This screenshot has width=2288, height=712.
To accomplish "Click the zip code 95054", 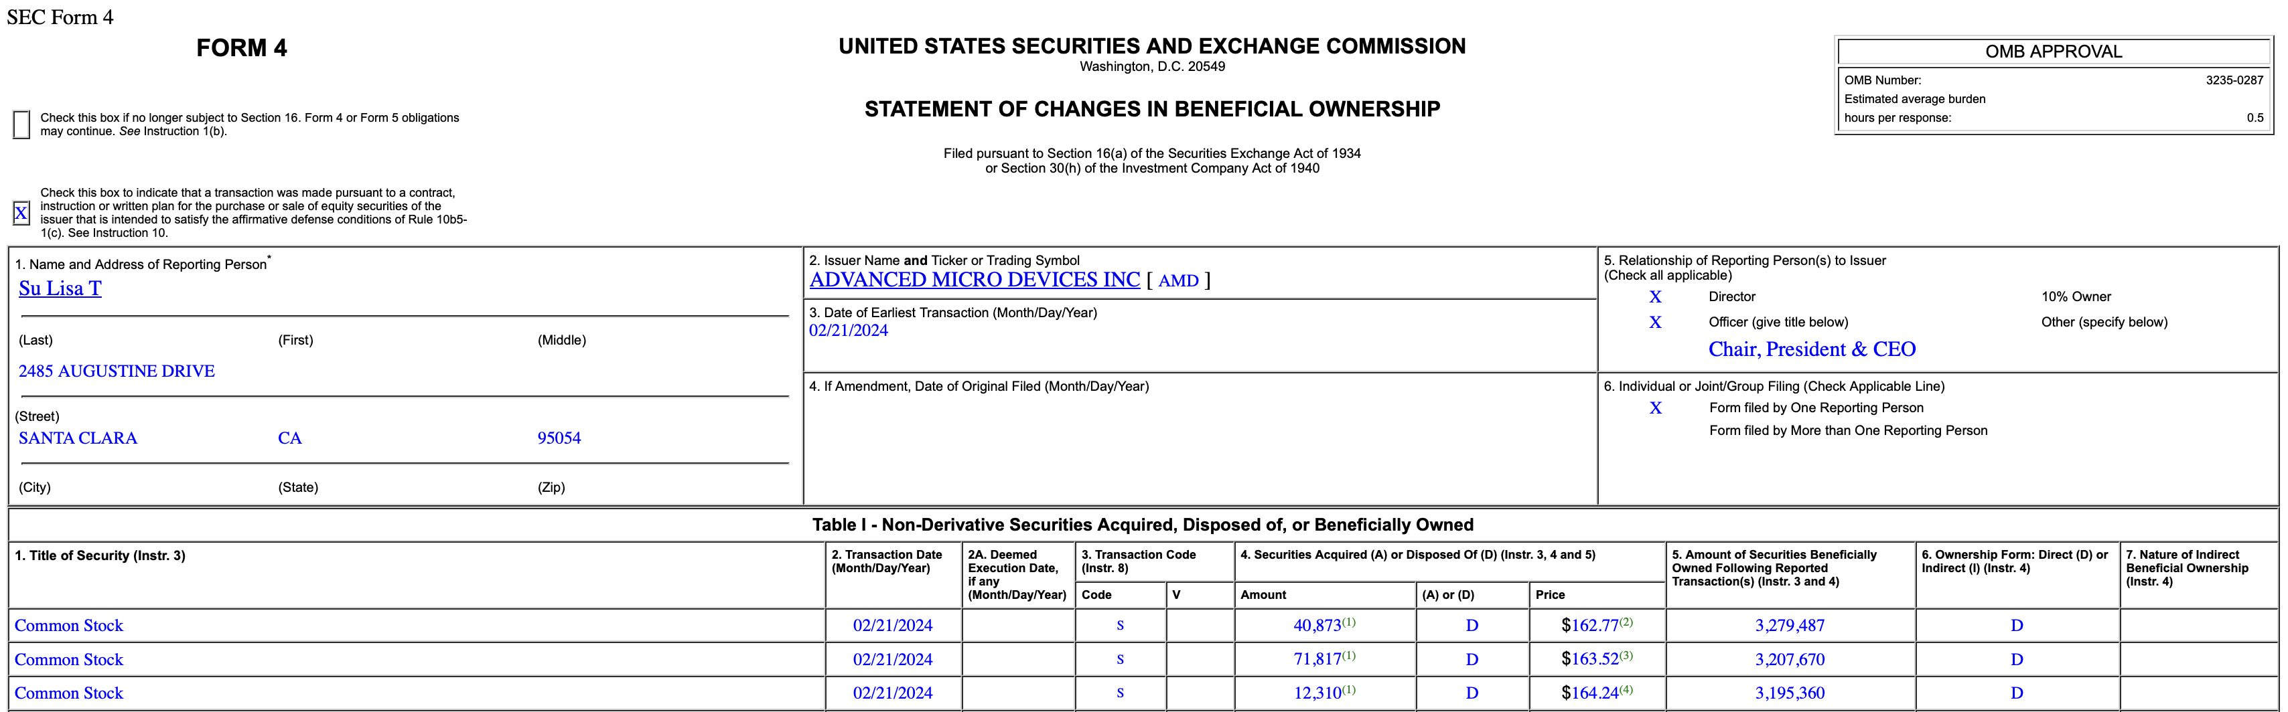I will 559,438.
